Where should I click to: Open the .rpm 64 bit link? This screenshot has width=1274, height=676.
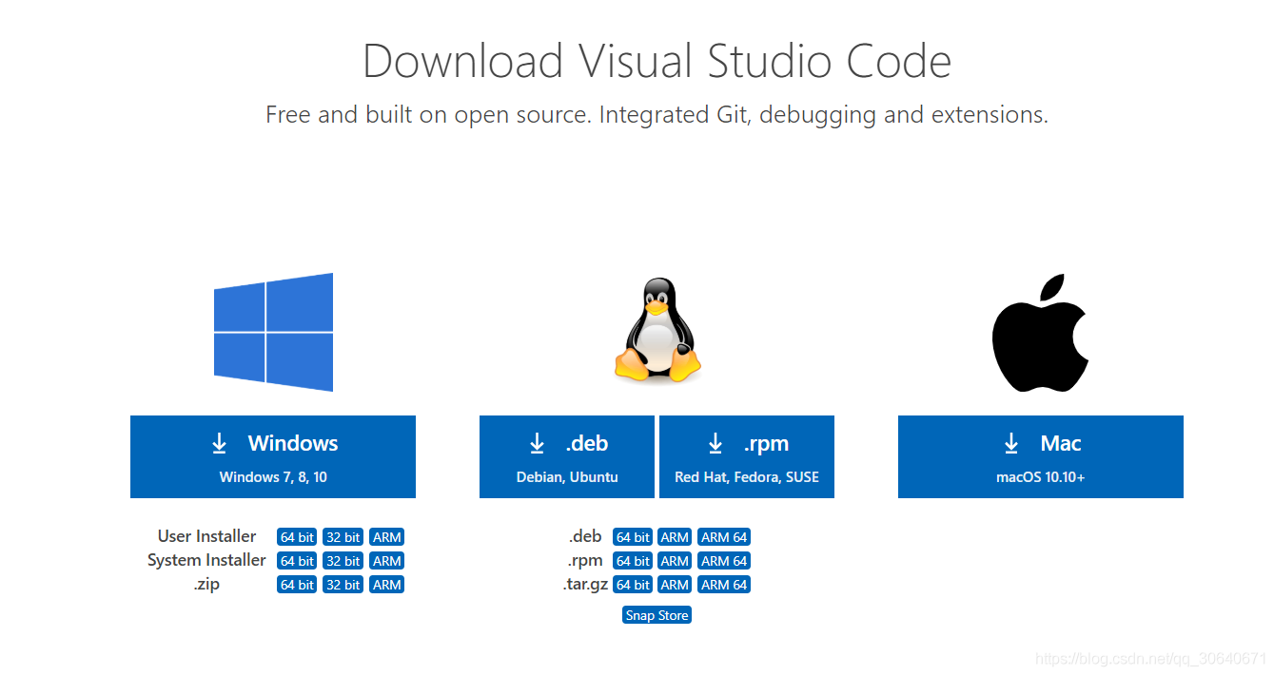pyautogui.click(x=633, y=561)
